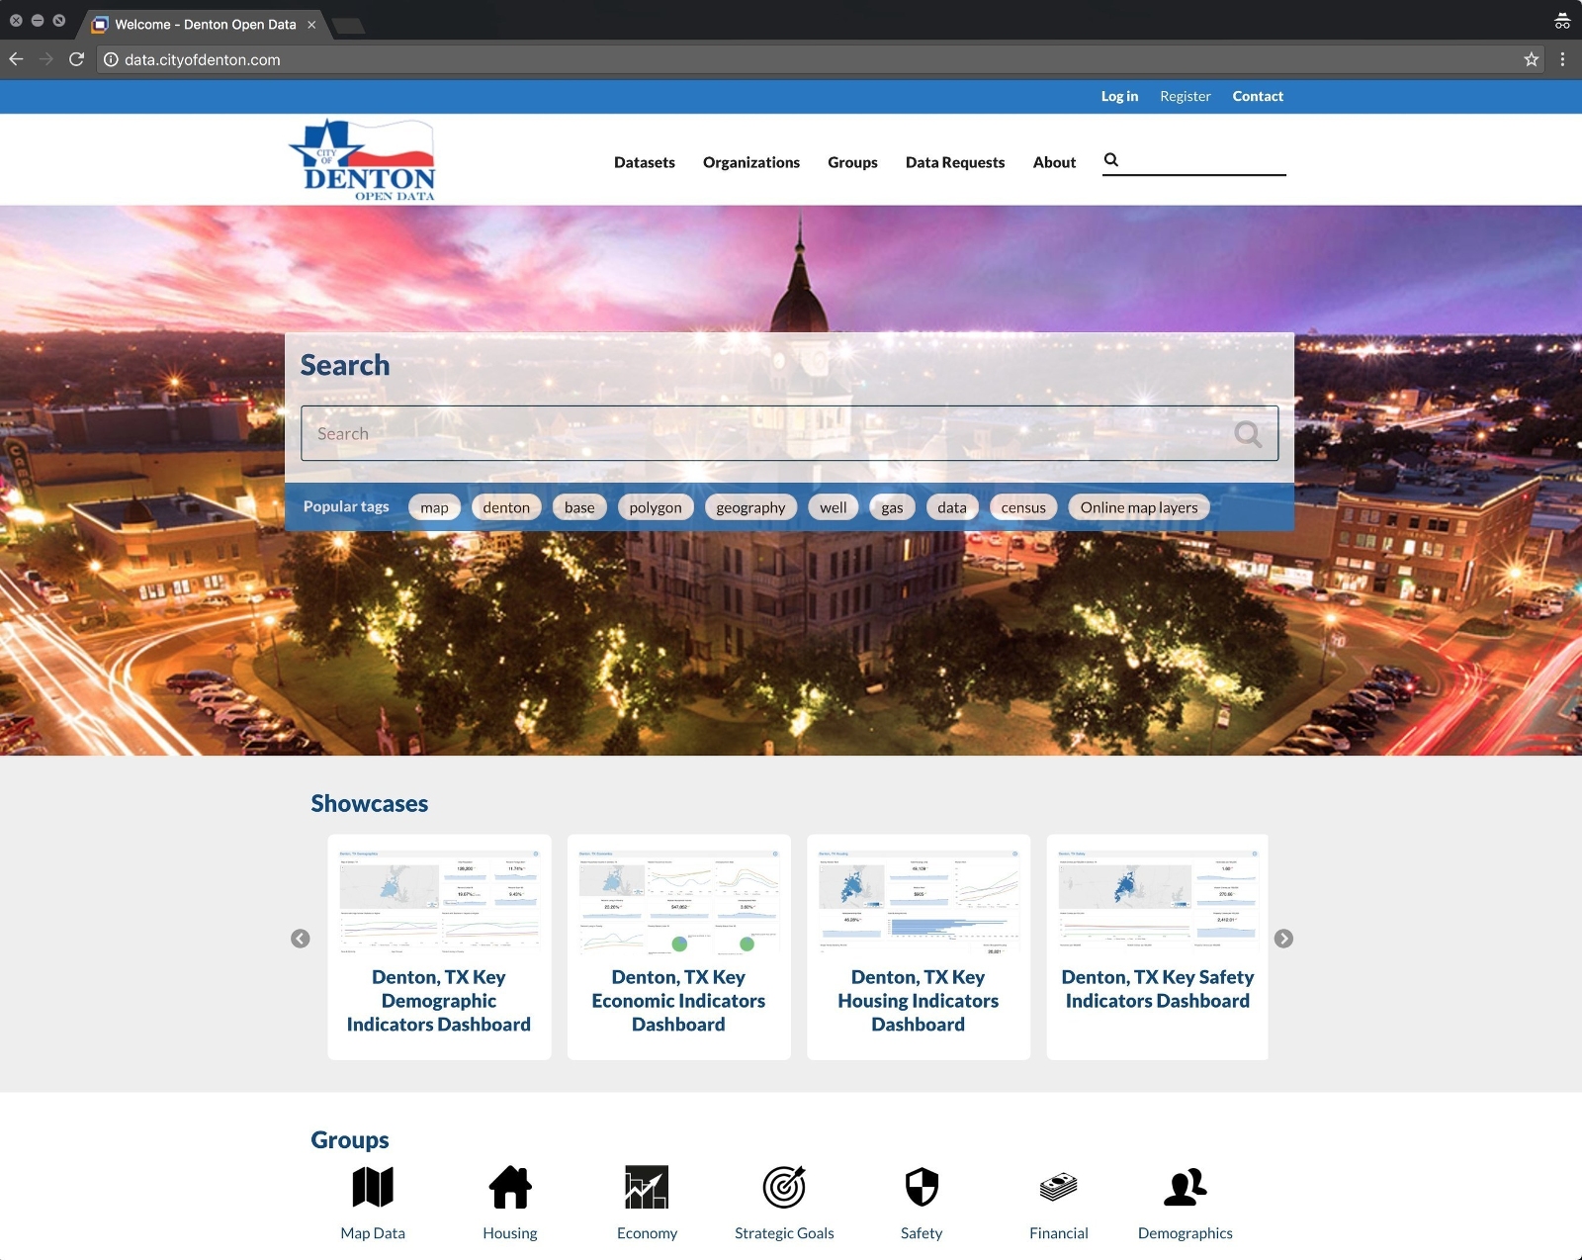Screen dimensions: 1582x1260
Task: Click the browser bookmark star icon
Action: (x=1532, y=59)
